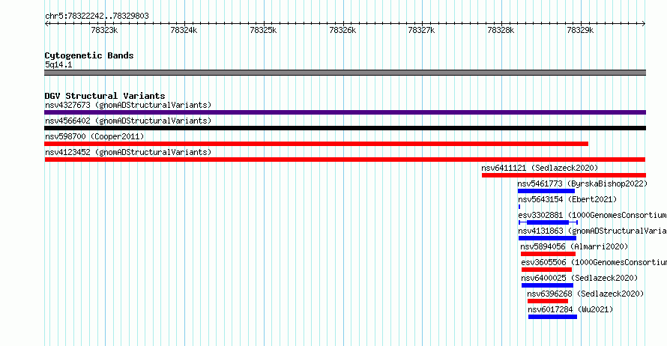The height and width of the screenshot is (346, 667).
Task: Open the nsv6396268 (Sedlazeck2020) label
Action: click(585, 294)
